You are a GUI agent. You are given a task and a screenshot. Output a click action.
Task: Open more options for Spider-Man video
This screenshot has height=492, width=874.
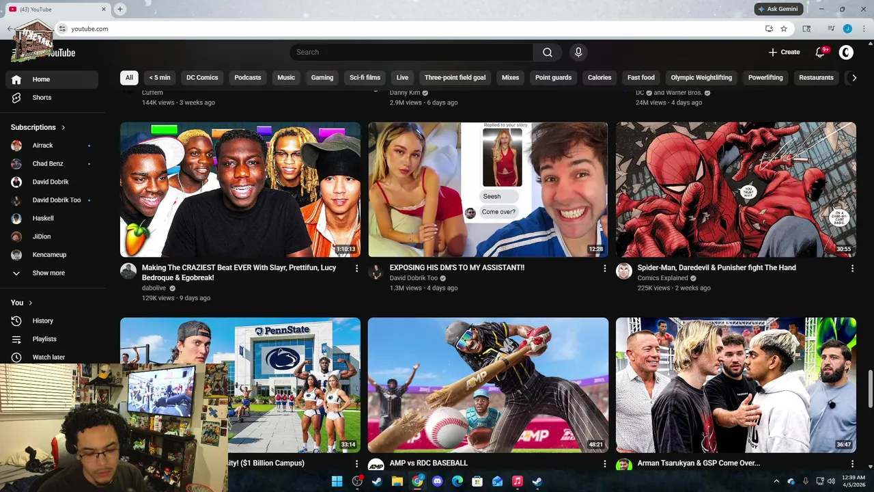[x=852, y=269]
